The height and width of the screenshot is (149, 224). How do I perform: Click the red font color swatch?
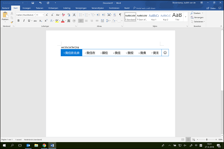tap(63, 21)
